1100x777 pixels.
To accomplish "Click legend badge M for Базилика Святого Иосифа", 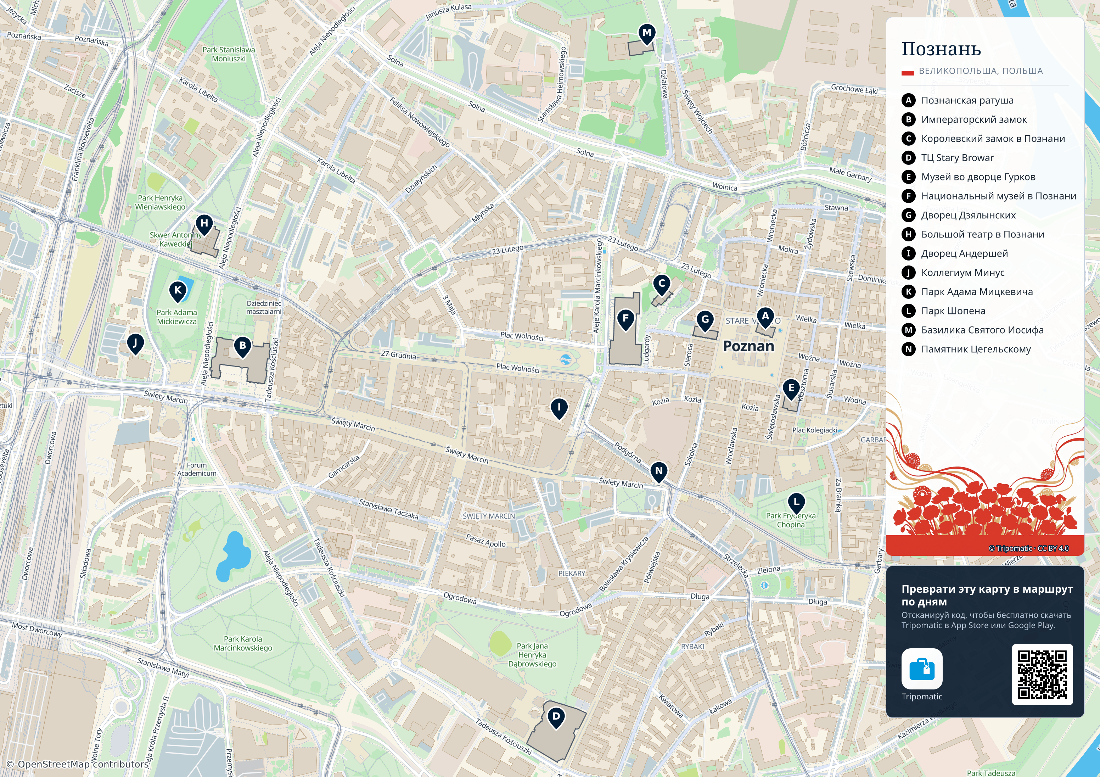I will pos(908,330).
